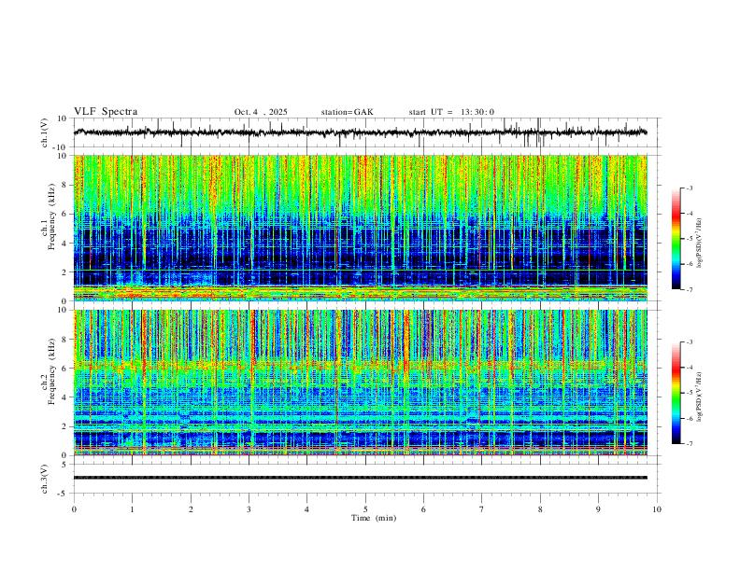Click the 'start UT = 13:30:0' label
This screenshot has width=740, height=571.
point(451,112)
